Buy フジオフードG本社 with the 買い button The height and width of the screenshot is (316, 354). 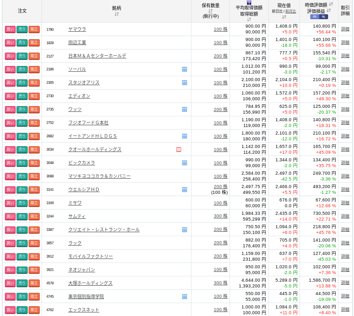tap(10, 123)
